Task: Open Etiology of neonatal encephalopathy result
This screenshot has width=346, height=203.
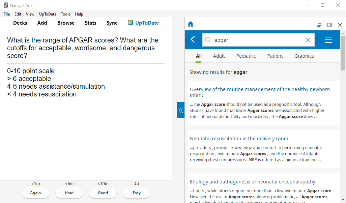Action: pos(253,182)
